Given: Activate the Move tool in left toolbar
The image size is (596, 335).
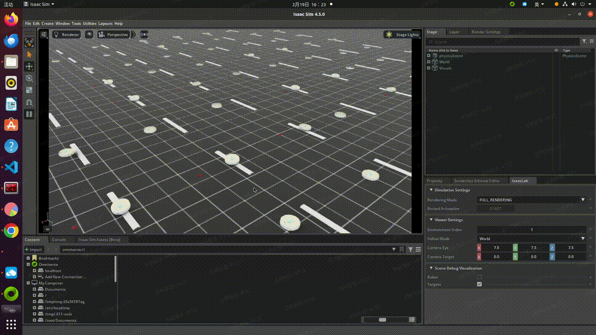Looking at the screenshot, I should click(29, 66).
